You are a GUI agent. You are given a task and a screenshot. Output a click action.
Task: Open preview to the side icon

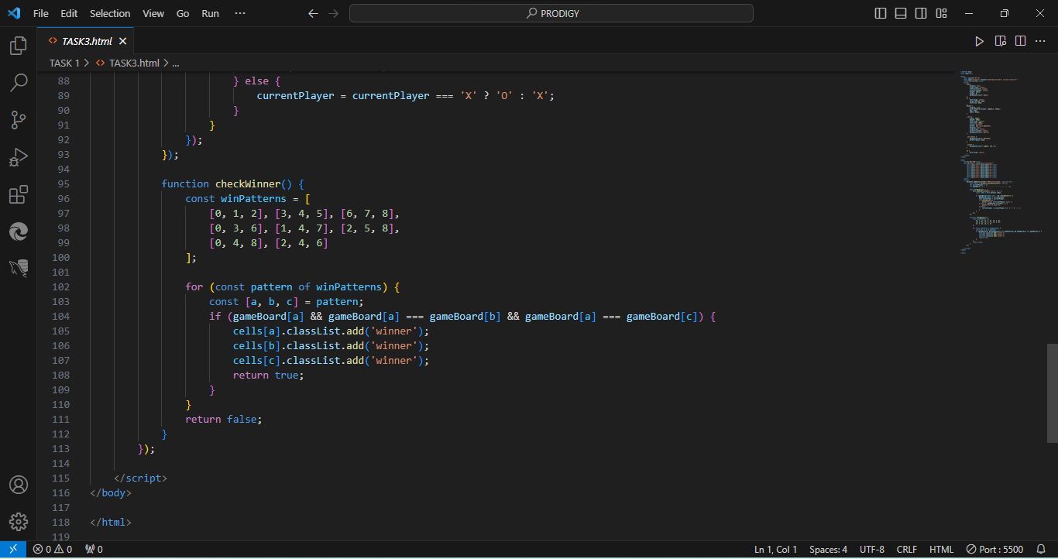click(x=1000, y=41)
